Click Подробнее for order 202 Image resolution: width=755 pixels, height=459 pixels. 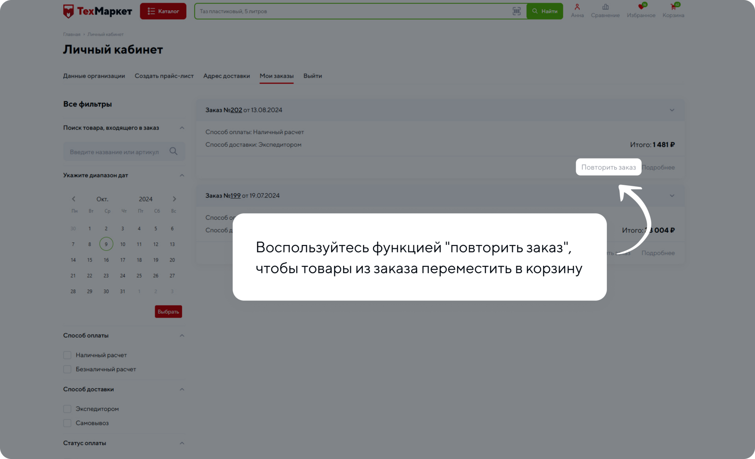658,167
